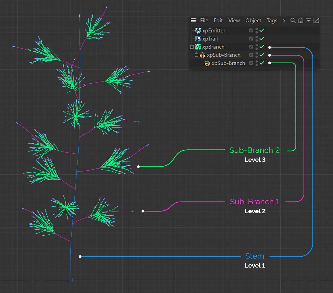
Task: Click the xpBranch object icon
Action: (x=198, y=47)
